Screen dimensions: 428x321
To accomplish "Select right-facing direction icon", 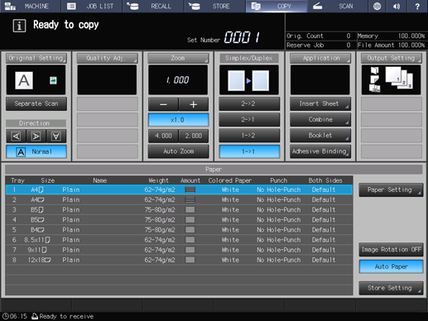I will coord(36,136).
